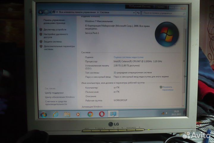Open 'Диспетчер устройств' link
The image size is (214, 143).
pos(55,29)
